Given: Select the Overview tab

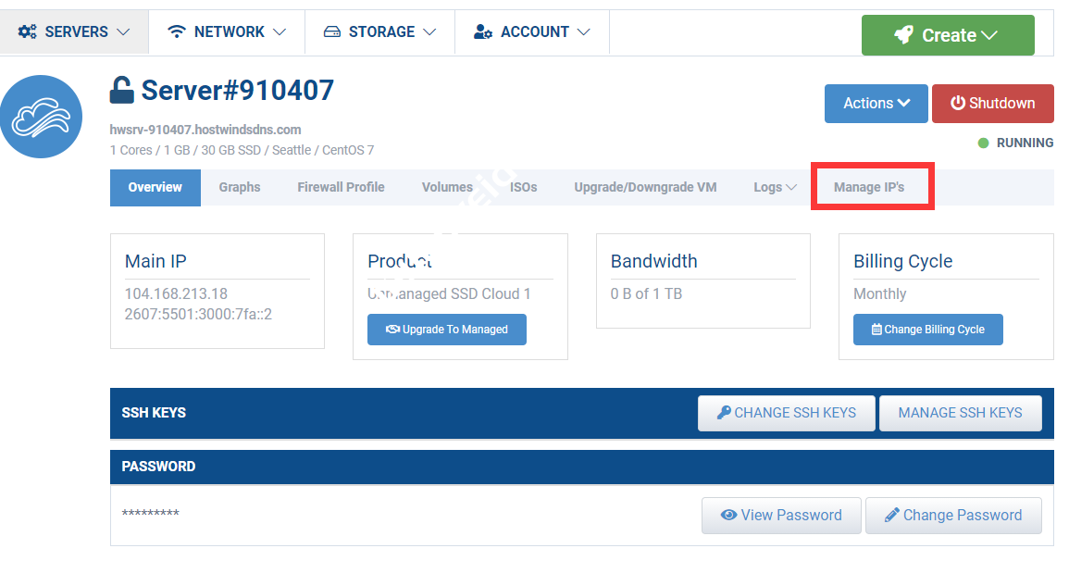Looking at the screenshot, I should tap(155, 187).
